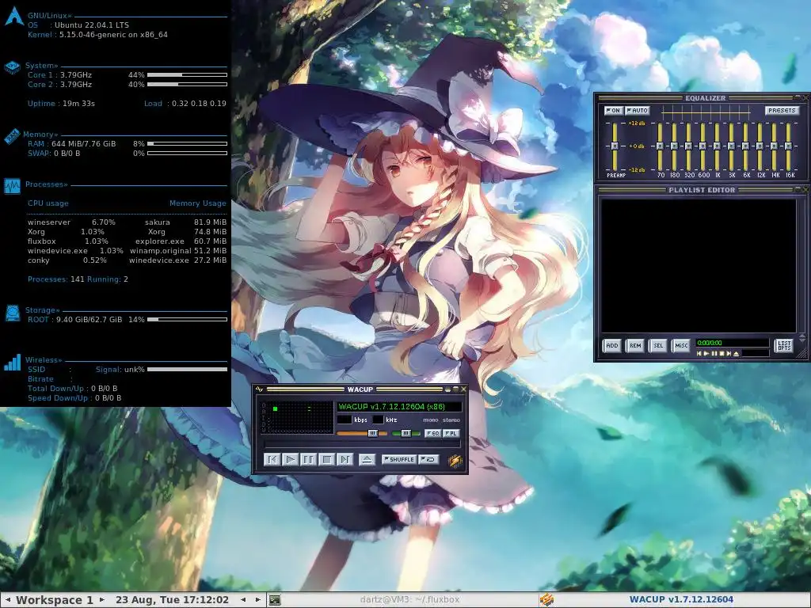The image size is (811, 608).
Task: Open the equalizer PRESETS menu
Action: pyautogui.click(x=782, y=110)
